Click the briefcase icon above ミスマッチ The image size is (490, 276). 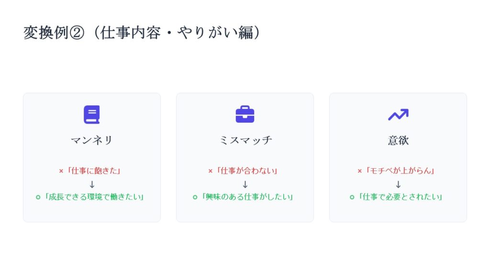pos(245,115)
